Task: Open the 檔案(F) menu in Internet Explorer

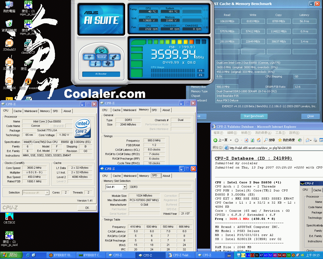Action: (218, 133)
